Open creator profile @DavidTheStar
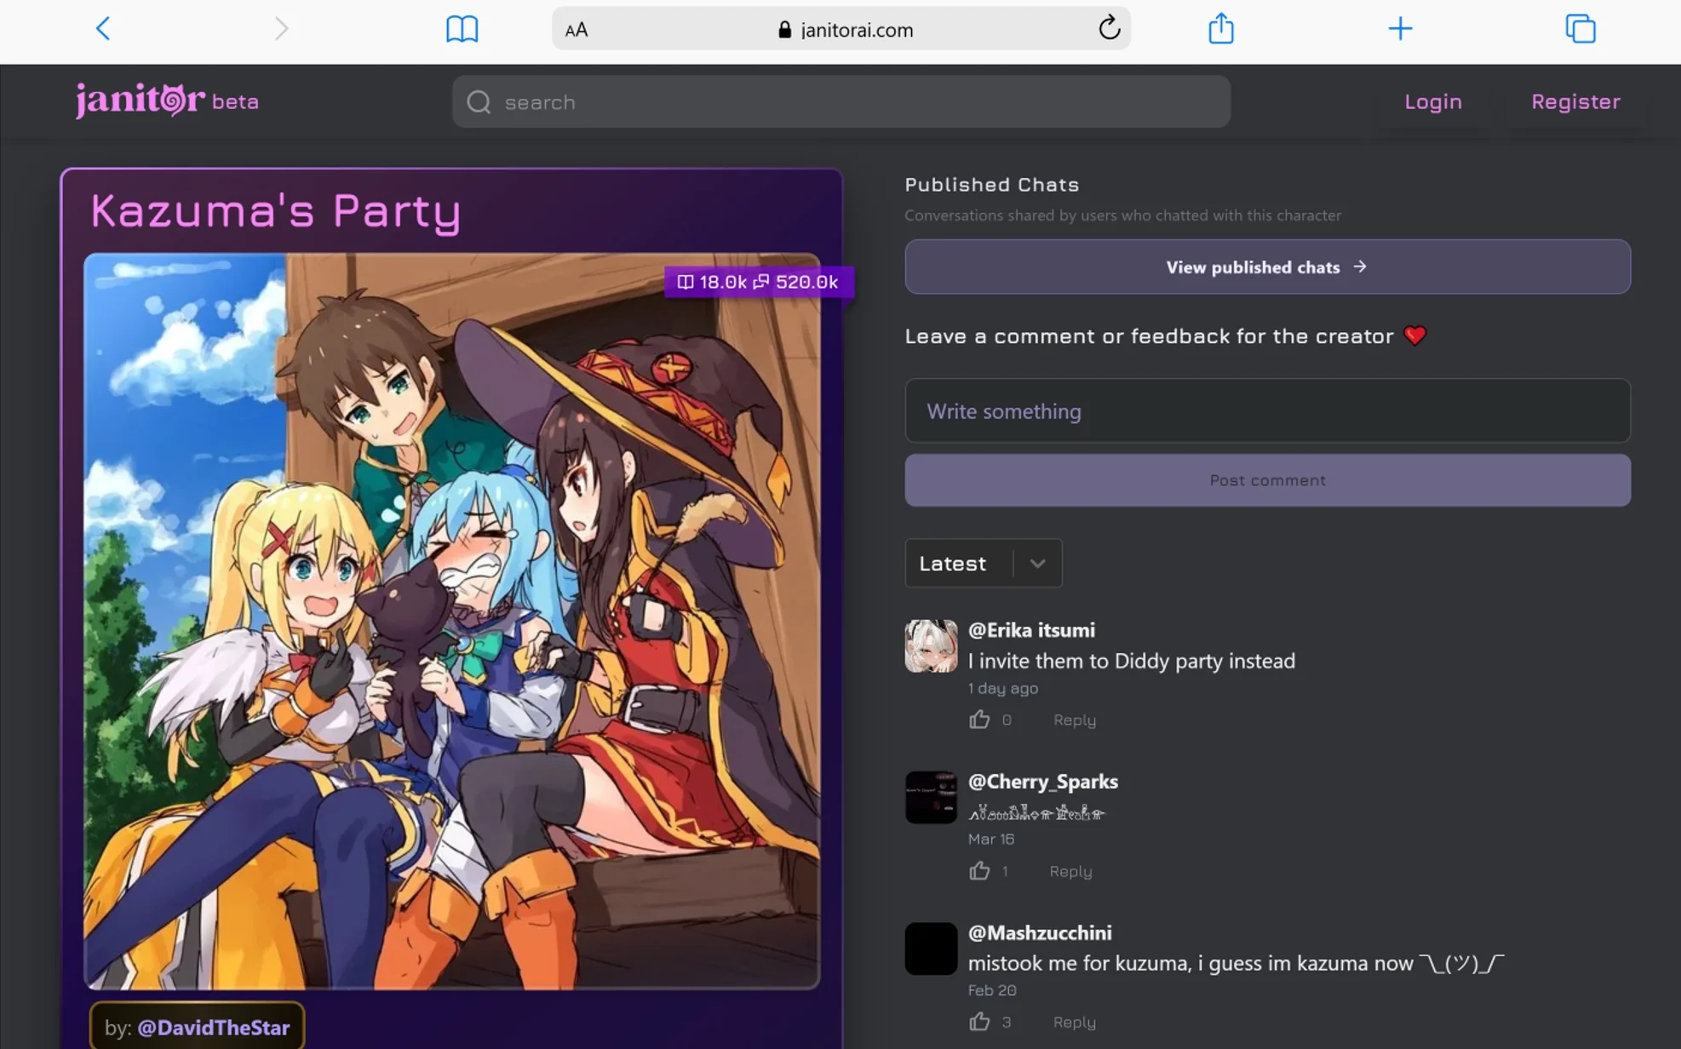This screenshot has width=1681, height=1049. [x=213, y=1028]
